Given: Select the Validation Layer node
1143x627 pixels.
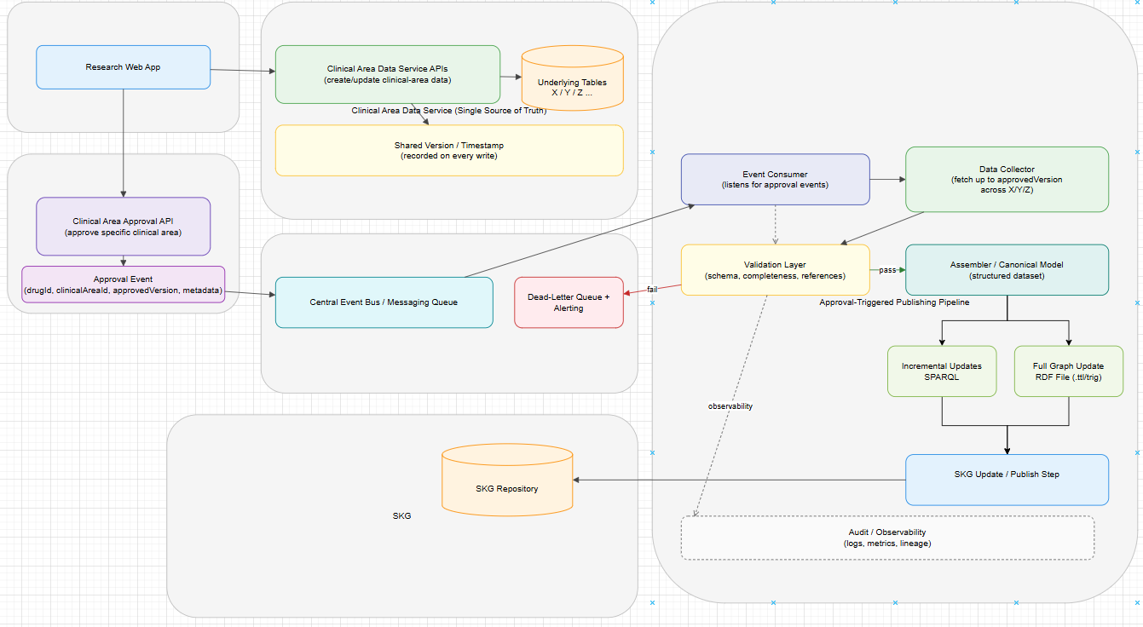Looking at the screenshot, I should (774, 270).
